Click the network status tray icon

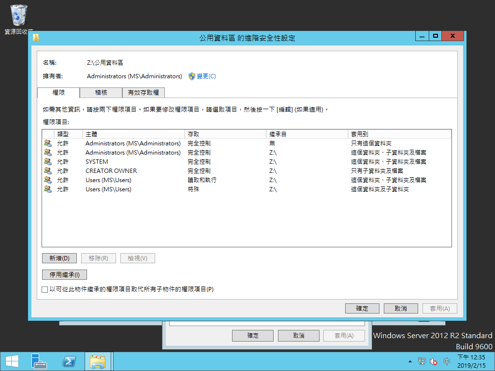(x=422, y=361)
